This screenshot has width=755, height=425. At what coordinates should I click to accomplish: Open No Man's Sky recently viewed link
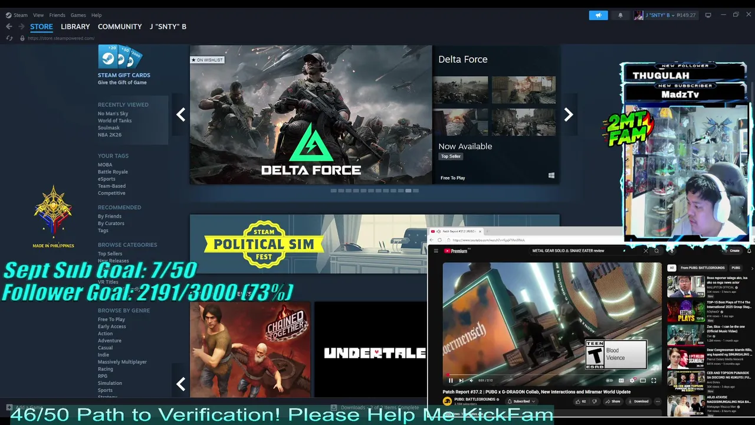point(113,113)
